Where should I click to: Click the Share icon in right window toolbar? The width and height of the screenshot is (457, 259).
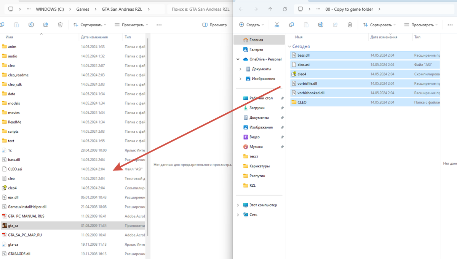(335, 25)
